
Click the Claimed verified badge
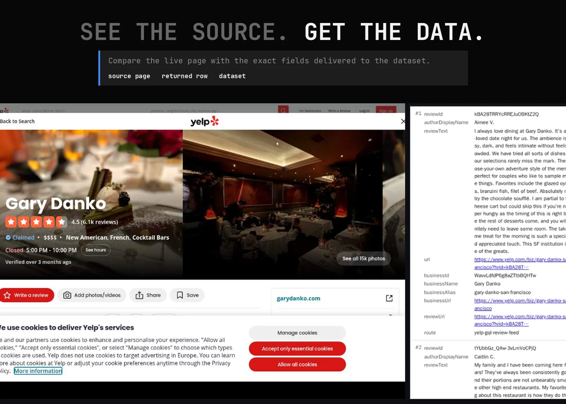pos(20,237)
